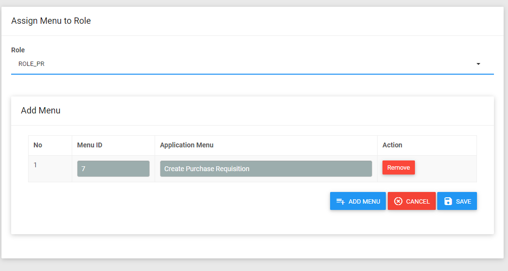Click the Menu ID column header

[x=89, y=145]
